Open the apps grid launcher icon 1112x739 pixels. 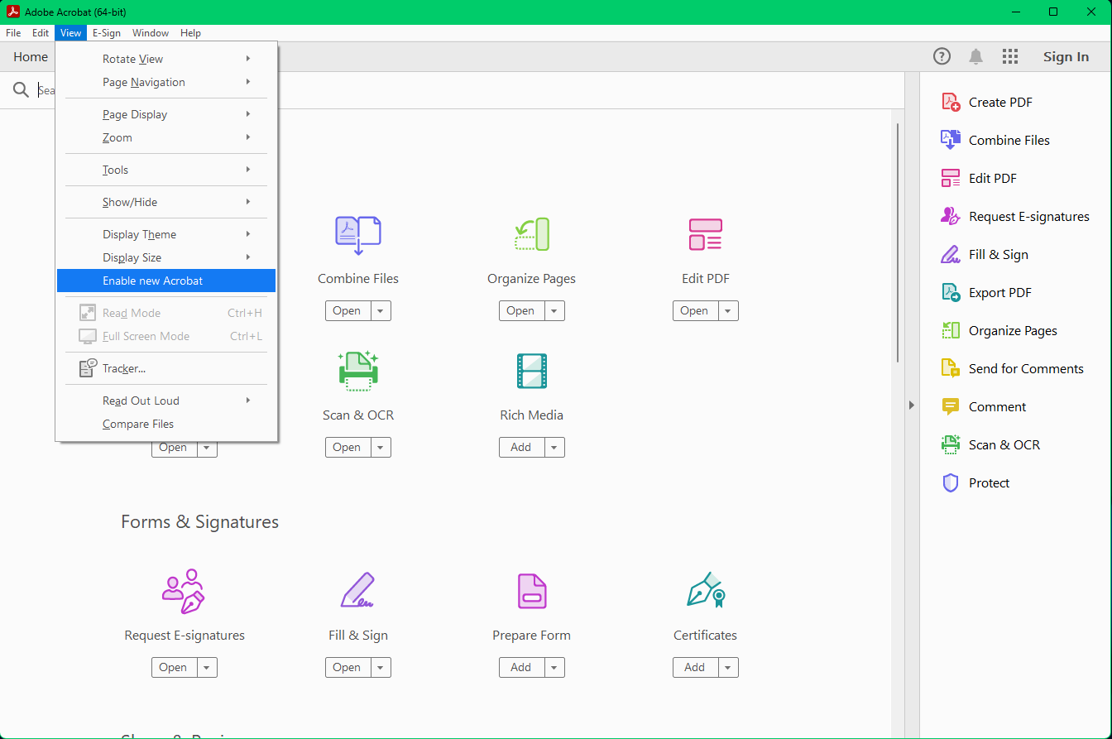pyautogui.click(x=1009, y=56)
